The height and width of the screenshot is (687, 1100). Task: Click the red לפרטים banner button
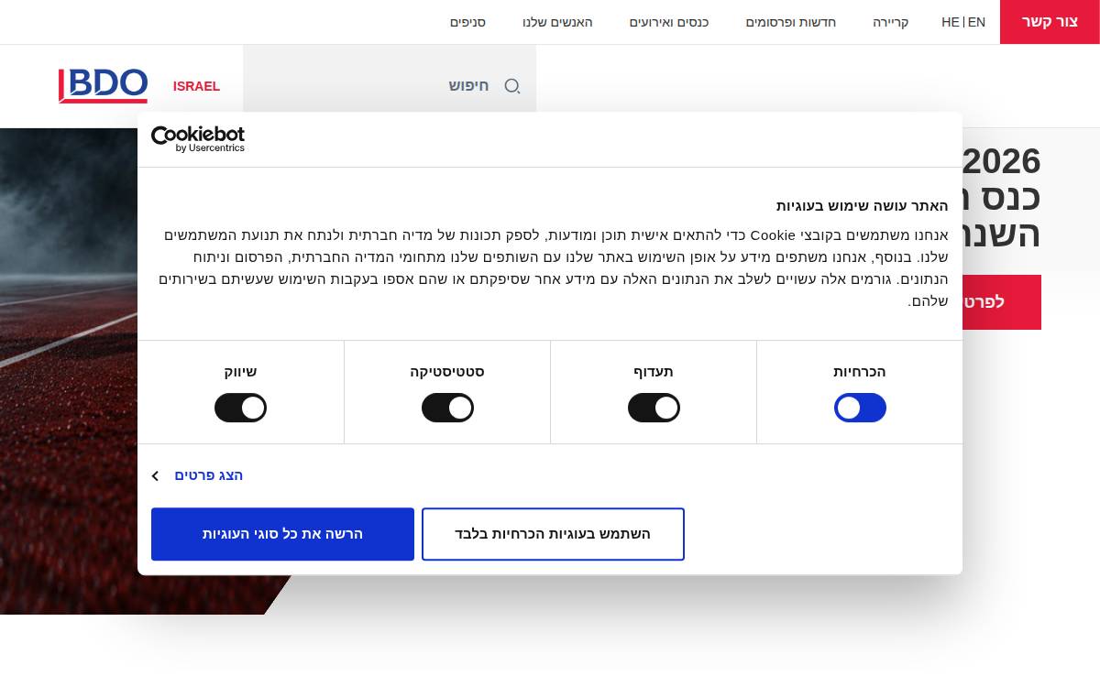[x=1001, y=302]
